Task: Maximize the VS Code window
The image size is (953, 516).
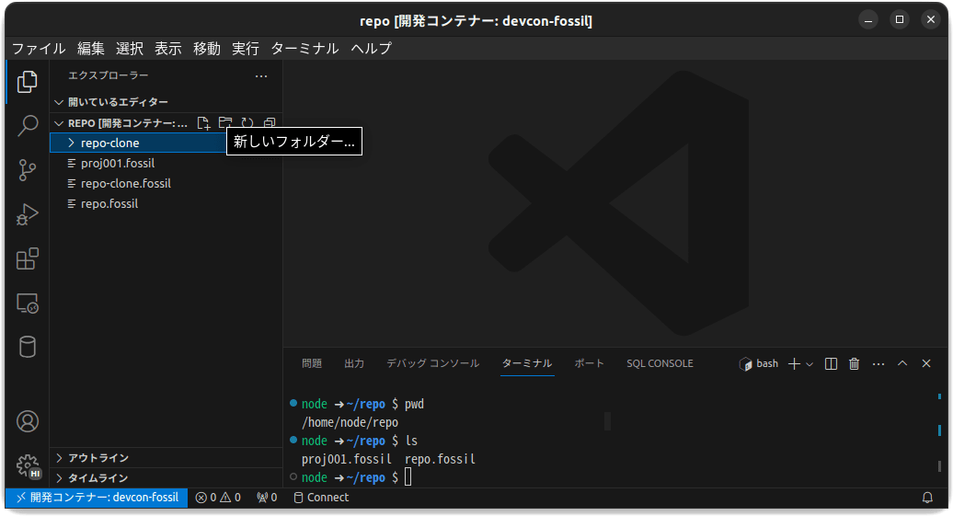Action: click(900, 20)
